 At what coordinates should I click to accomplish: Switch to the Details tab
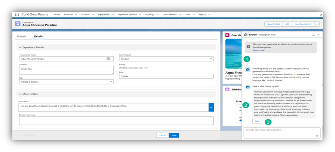(38, 36)
